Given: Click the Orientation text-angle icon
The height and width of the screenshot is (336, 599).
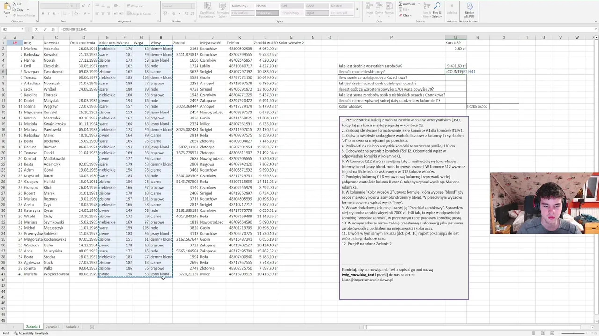Looking at the screenshot, I should (117, 6).
